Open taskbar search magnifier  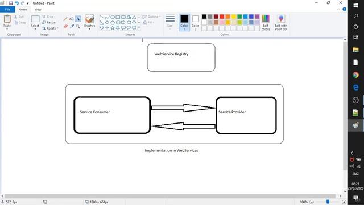[355, 16]
